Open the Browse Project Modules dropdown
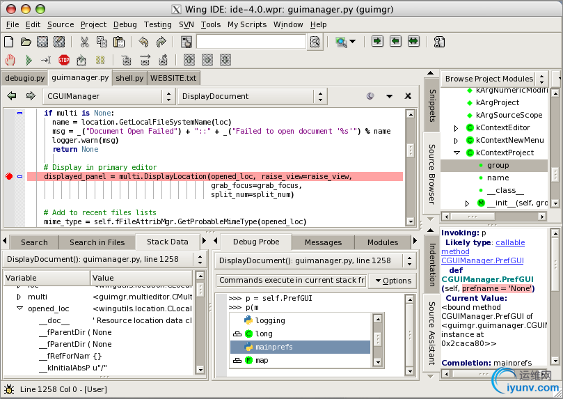563x399 pixels. coord(494,79)
